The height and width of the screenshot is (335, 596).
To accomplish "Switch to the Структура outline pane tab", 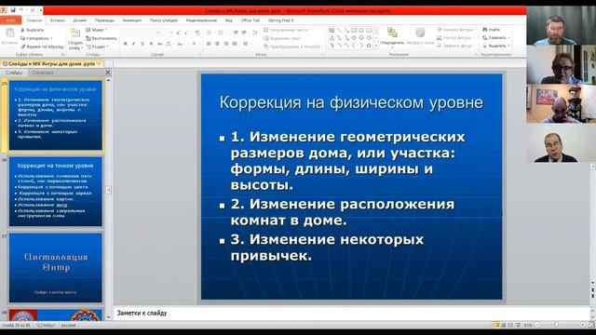I will [43, 73].
